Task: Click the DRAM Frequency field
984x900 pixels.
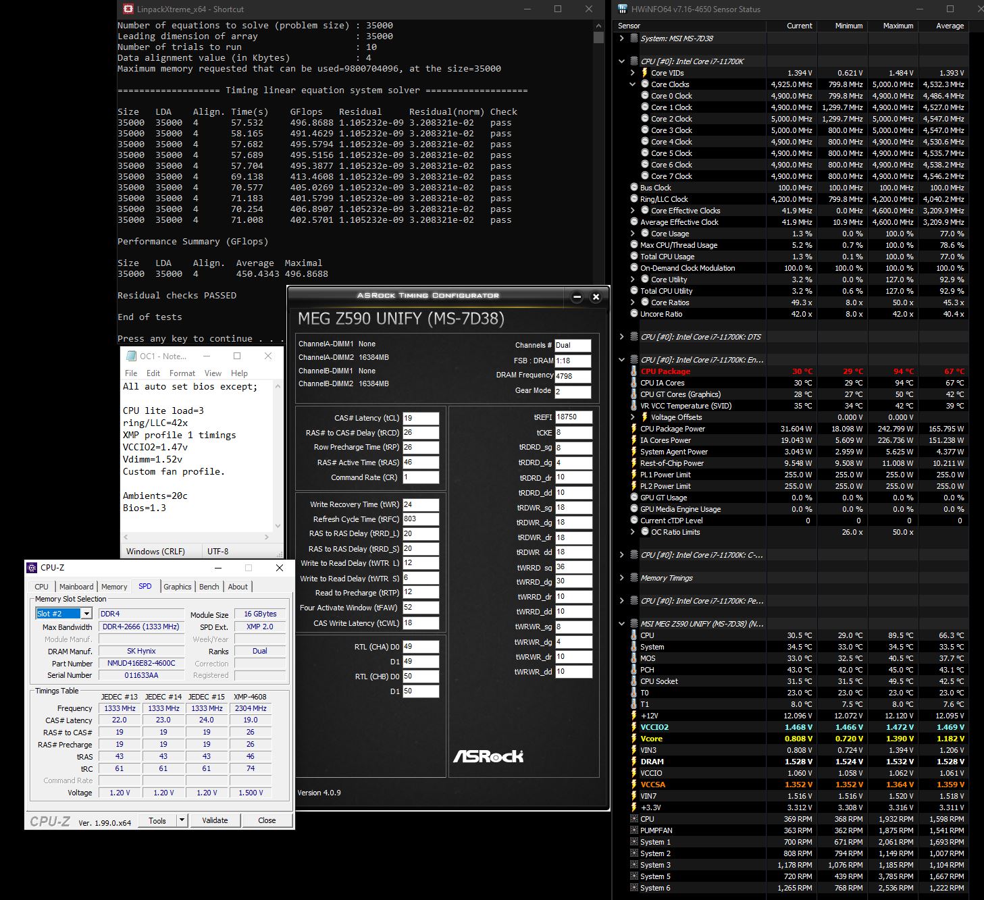Action: click(x=573, y=376)
